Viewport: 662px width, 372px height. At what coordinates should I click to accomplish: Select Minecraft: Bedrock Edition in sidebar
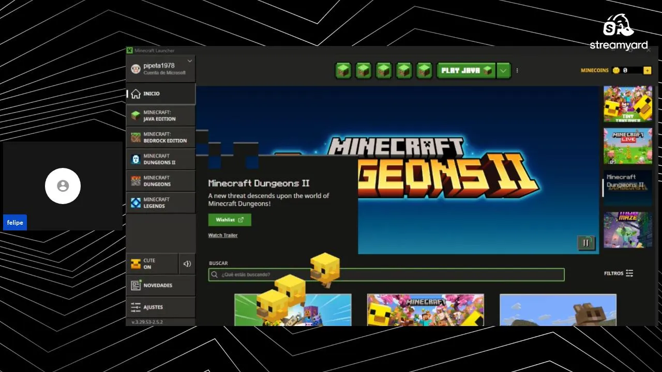pyautogui.click(x=161, y=137)
